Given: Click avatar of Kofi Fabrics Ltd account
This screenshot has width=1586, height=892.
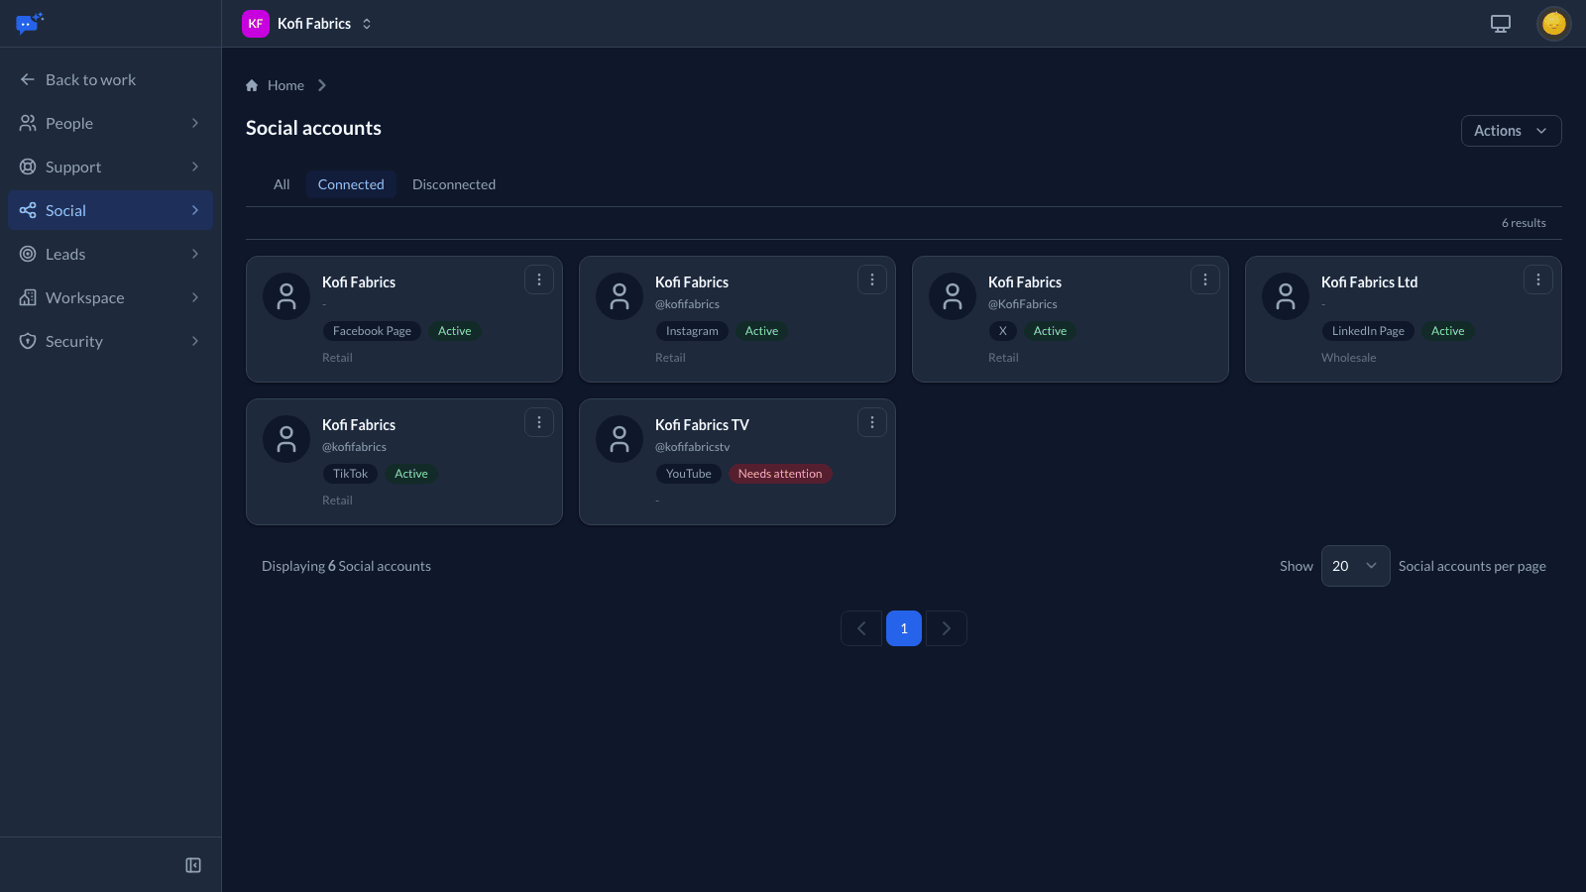Looking at the screenshot, I should tap(1286, 296).
